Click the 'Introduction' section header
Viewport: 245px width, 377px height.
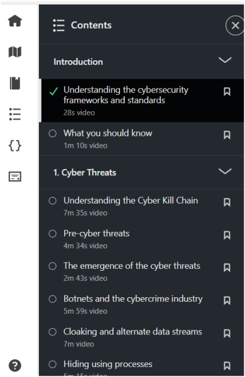coord(141,62)
